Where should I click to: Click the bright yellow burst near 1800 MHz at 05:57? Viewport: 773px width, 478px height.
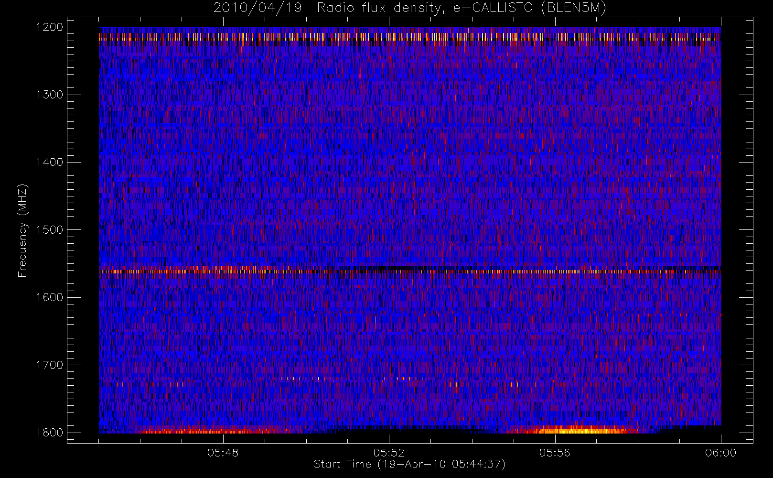pyautogui.click(x=580, y=430)
